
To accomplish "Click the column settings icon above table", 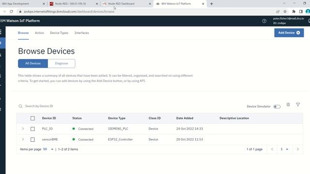I will (288, 104).
